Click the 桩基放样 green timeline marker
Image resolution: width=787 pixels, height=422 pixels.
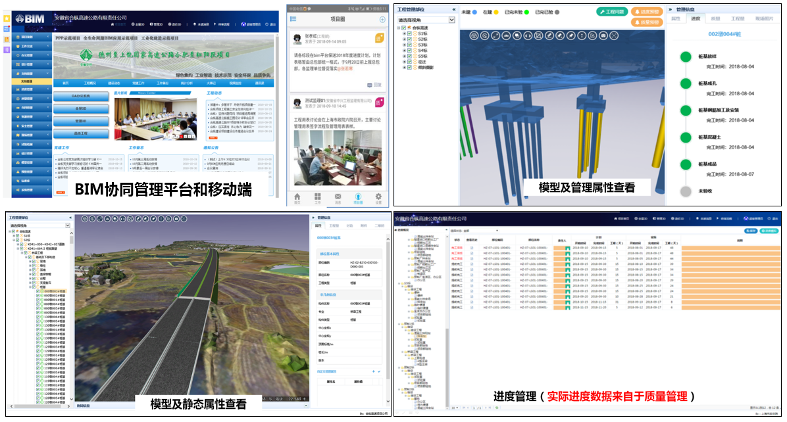click(x=686, y=57)
